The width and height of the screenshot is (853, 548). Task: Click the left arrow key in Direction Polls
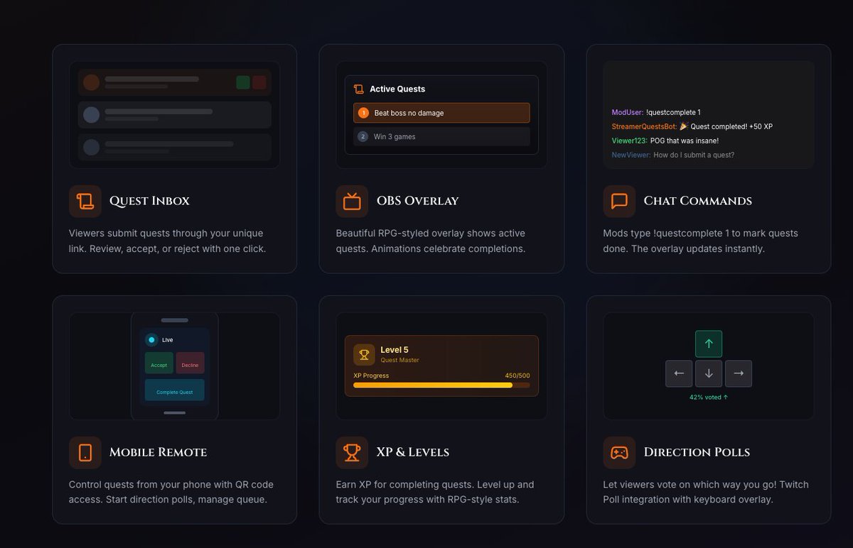pos(679,373)
